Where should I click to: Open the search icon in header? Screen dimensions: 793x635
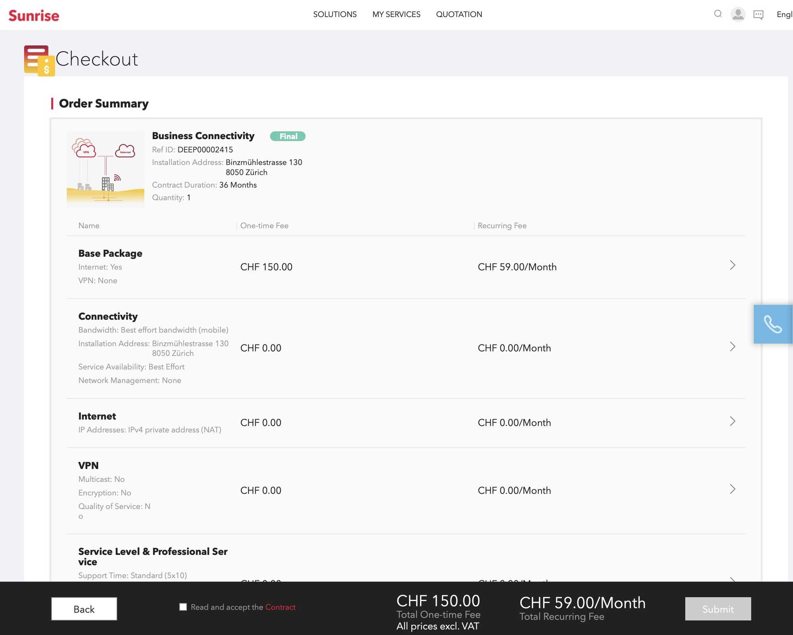click(x=718, y=14)
